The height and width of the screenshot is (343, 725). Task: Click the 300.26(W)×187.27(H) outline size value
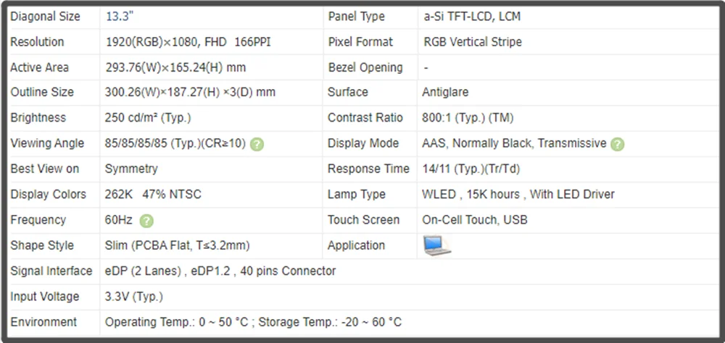point(190,93)
